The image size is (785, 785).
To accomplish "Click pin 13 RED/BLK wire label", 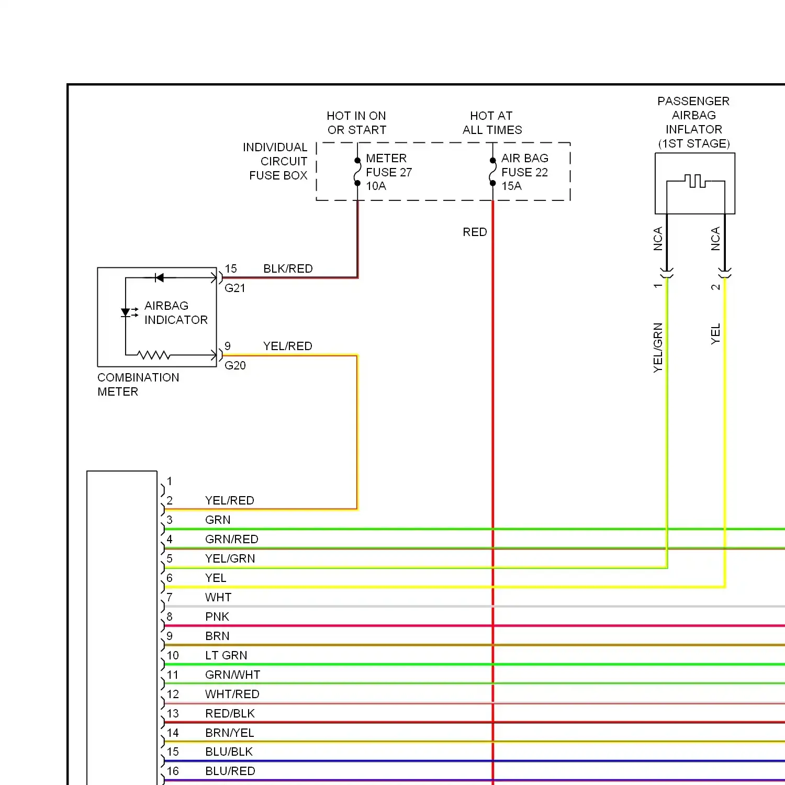I will click(x=230, y=714).
